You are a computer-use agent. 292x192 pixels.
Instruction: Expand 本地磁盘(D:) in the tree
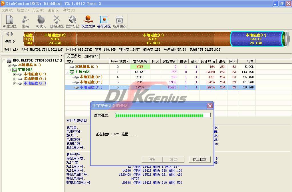click(x=15, y=74)
